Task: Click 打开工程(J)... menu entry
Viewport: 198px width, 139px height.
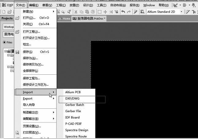Action: click(x=35, y=32)
